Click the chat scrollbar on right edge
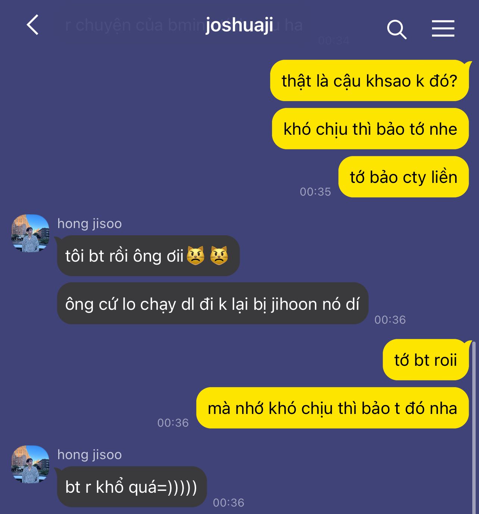Viewport: 479px width, 514px height. 474,427
